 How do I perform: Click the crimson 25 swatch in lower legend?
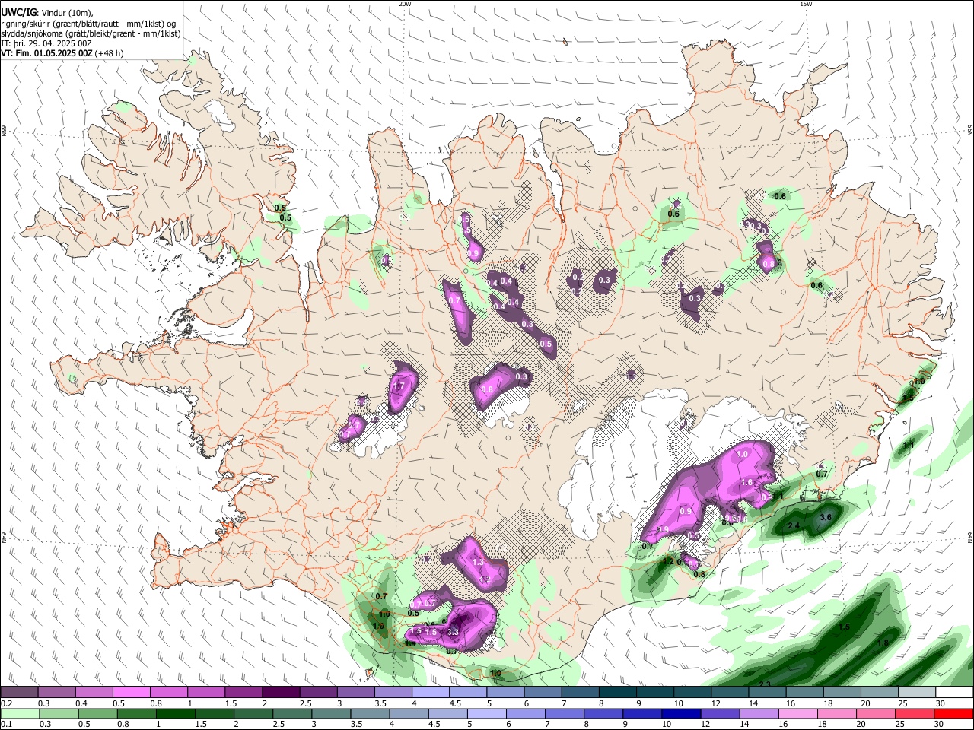point(915,714)
